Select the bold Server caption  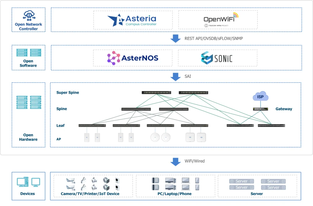[257, 194]
